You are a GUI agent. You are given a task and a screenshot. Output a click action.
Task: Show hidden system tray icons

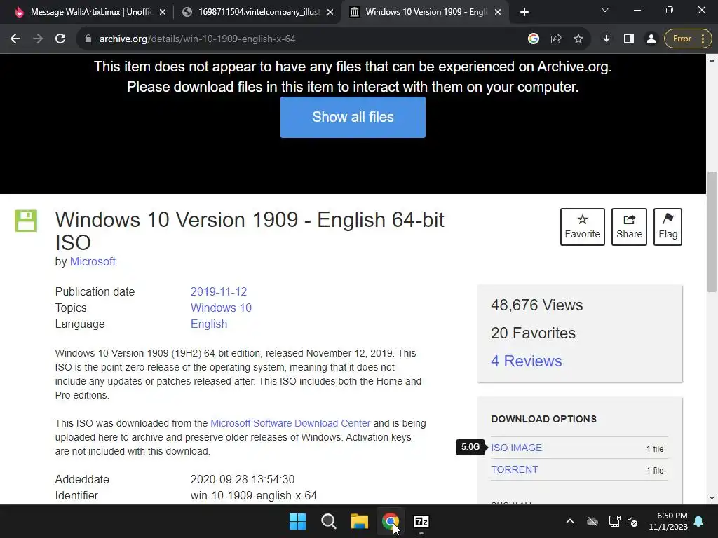click(569, 521)
